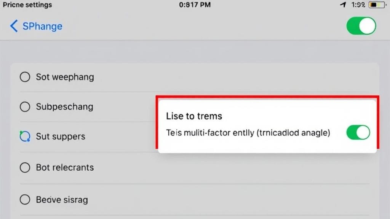
Task: Tap the 0:817 PM clock in status bar
Action: tap(195, 5)
